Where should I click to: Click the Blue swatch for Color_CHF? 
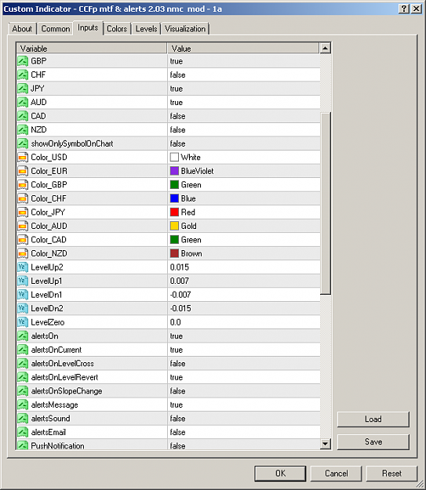(174, 198)
